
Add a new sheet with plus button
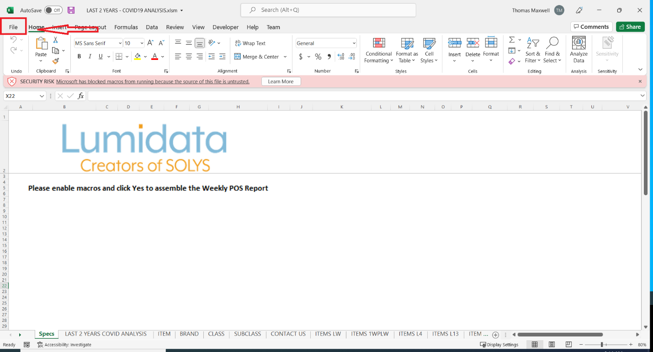(495, 335)
